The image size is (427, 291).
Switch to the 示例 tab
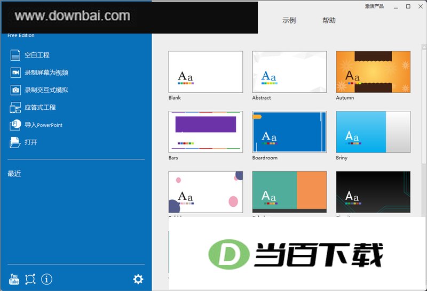(x=289, y=20)
